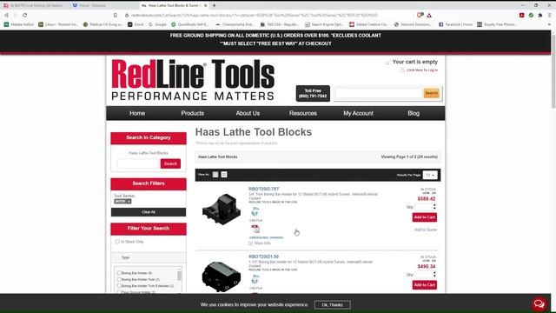Click the browser address bar URL
Screen dimensions: 556x313
tap(254, 16)
